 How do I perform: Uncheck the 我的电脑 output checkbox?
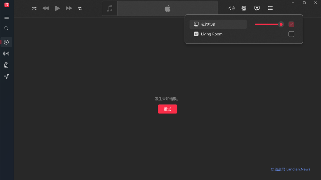tap(291, 24)
